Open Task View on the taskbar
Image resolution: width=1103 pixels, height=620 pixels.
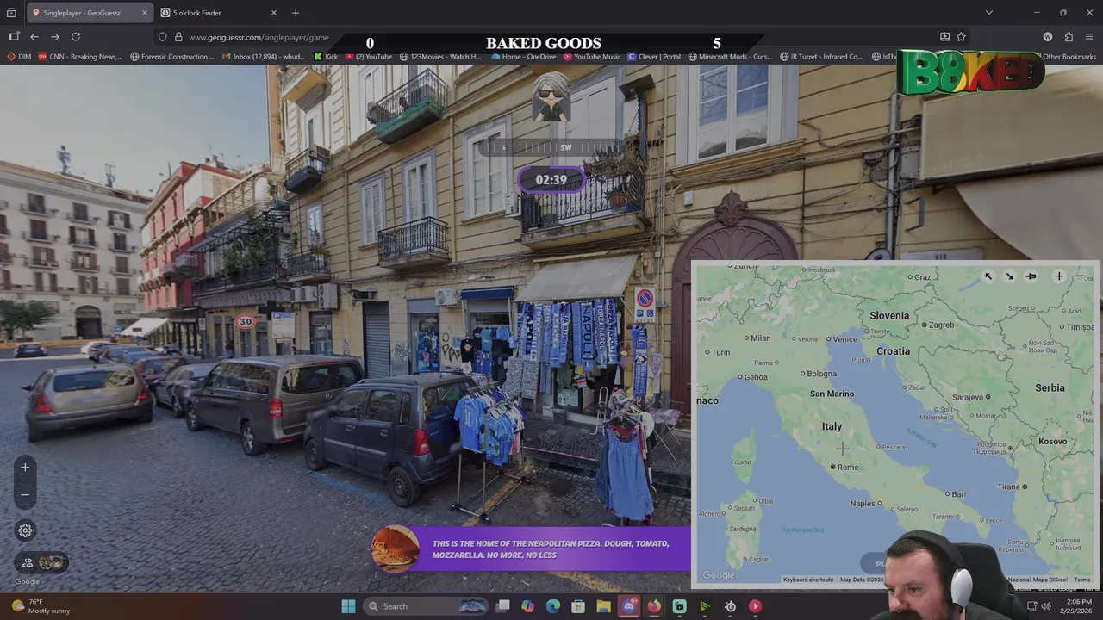coord(503,606)
